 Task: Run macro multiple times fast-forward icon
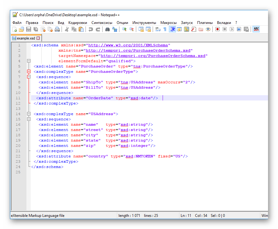pos(239,29)
